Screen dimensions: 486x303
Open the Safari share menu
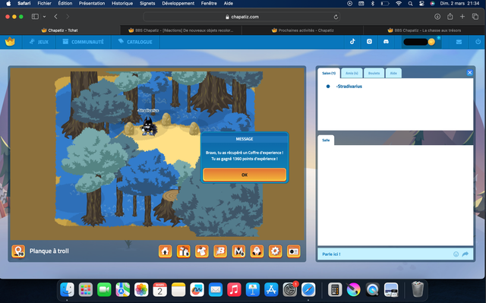coord(450,17)
